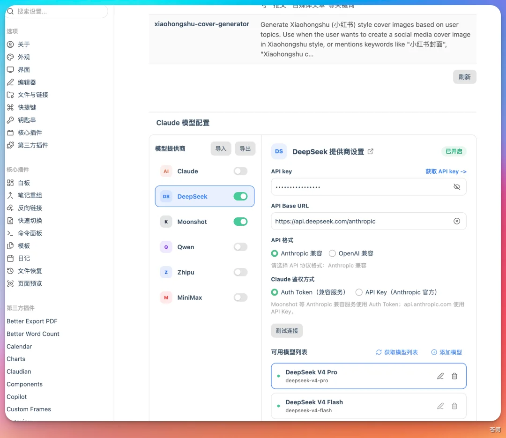Toggle API key visibility eye icon

click(x=457, y=187)
